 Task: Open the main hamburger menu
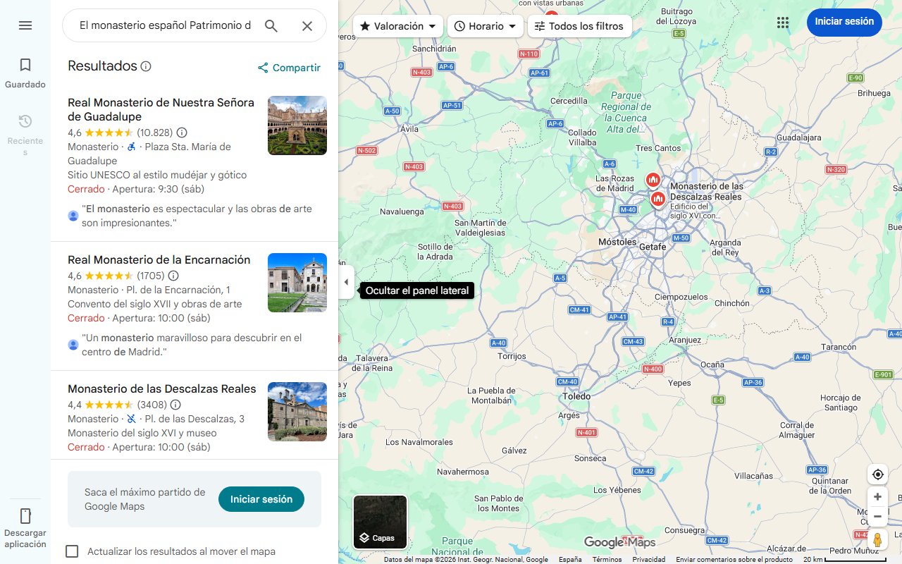pos(25,25)
